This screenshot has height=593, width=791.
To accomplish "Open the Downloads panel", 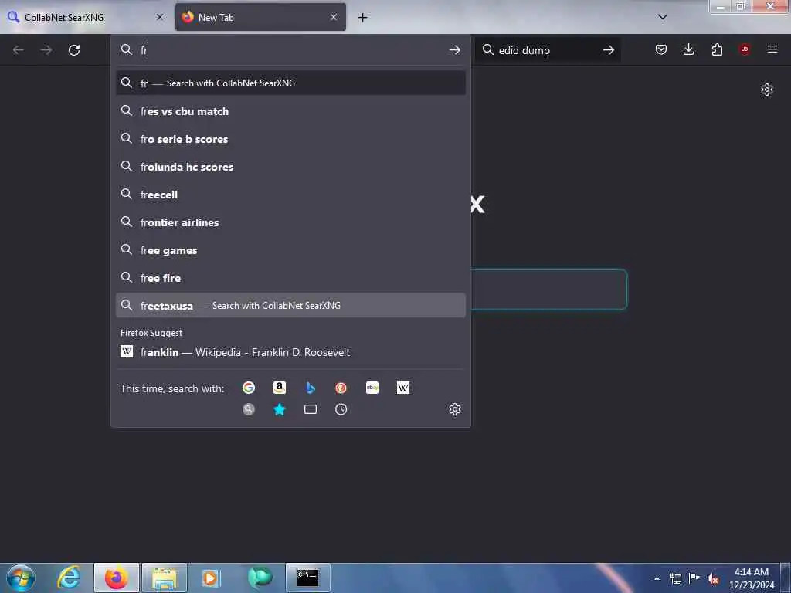I will [x=688, y=49].
